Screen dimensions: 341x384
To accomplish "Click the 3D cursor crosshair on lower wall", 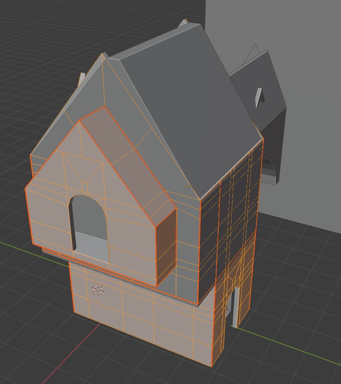I will (98, 289).
